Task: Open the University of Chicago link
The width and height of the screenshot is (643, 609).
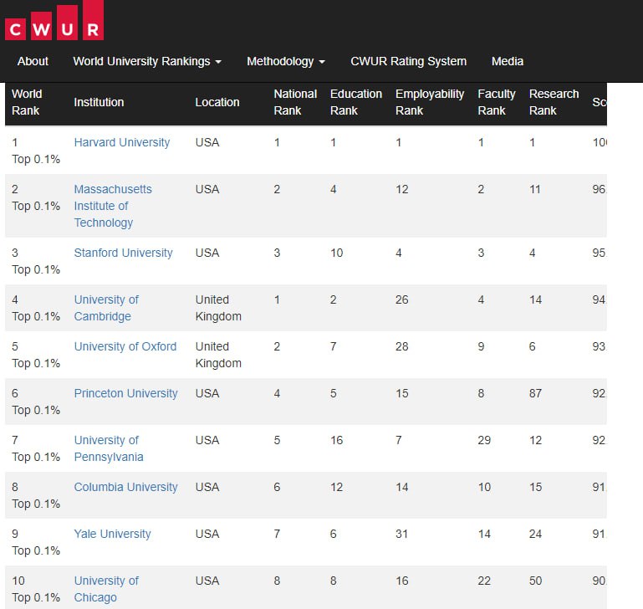Action: 106,589
